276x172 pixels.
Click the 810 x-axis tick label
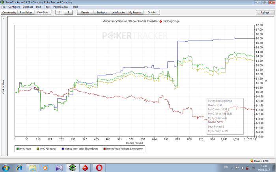177,139
